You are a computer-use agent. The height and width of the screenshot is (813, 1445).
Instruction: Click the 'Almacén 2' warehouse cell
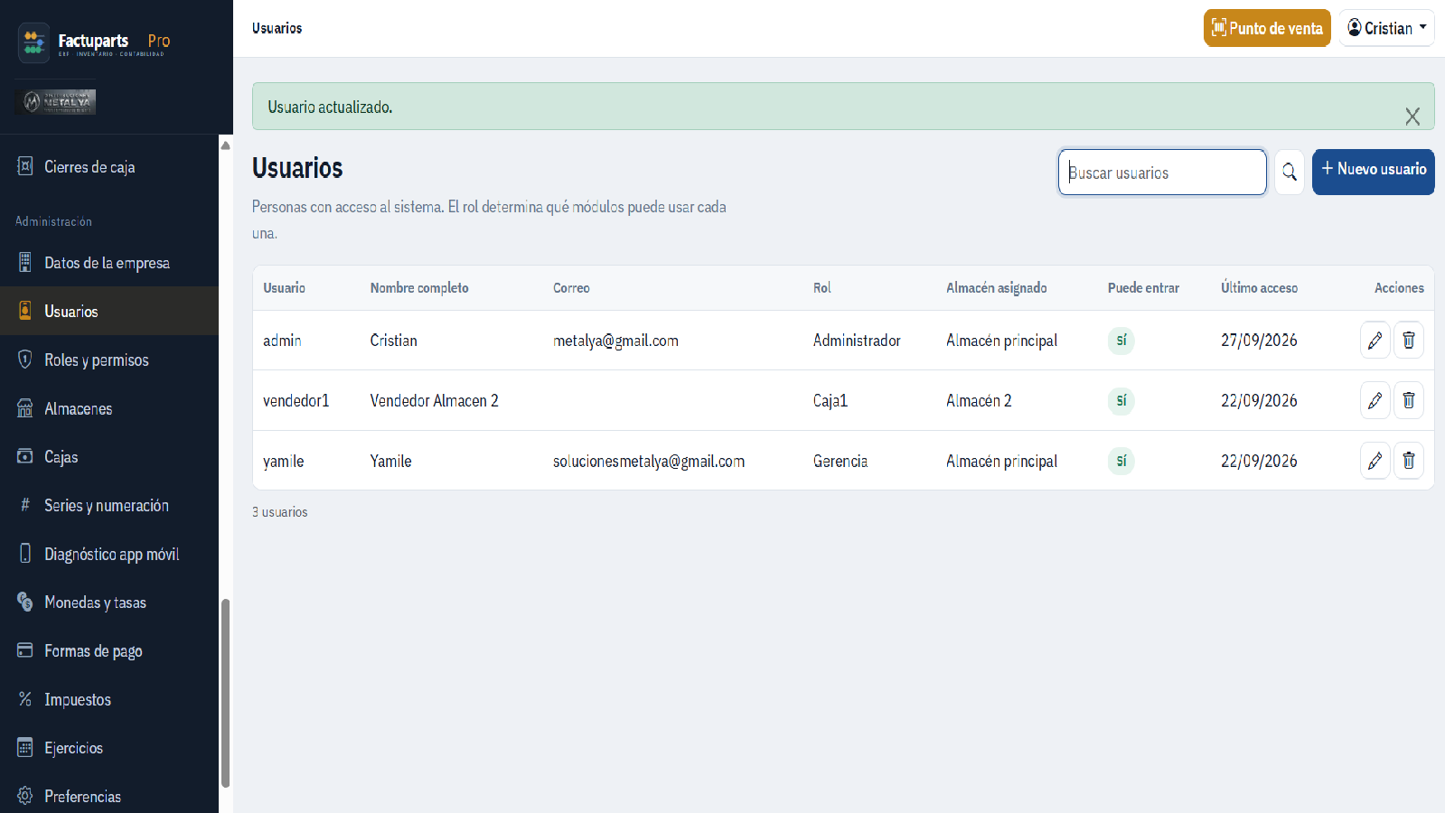(x=979, y=400)
